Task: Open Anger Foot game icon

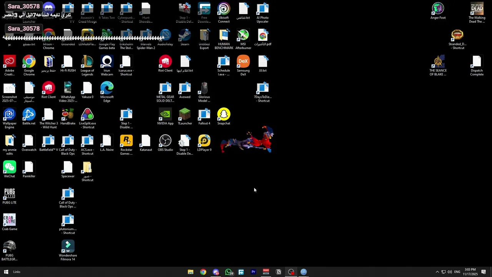Action: click(x=438, y=11)
